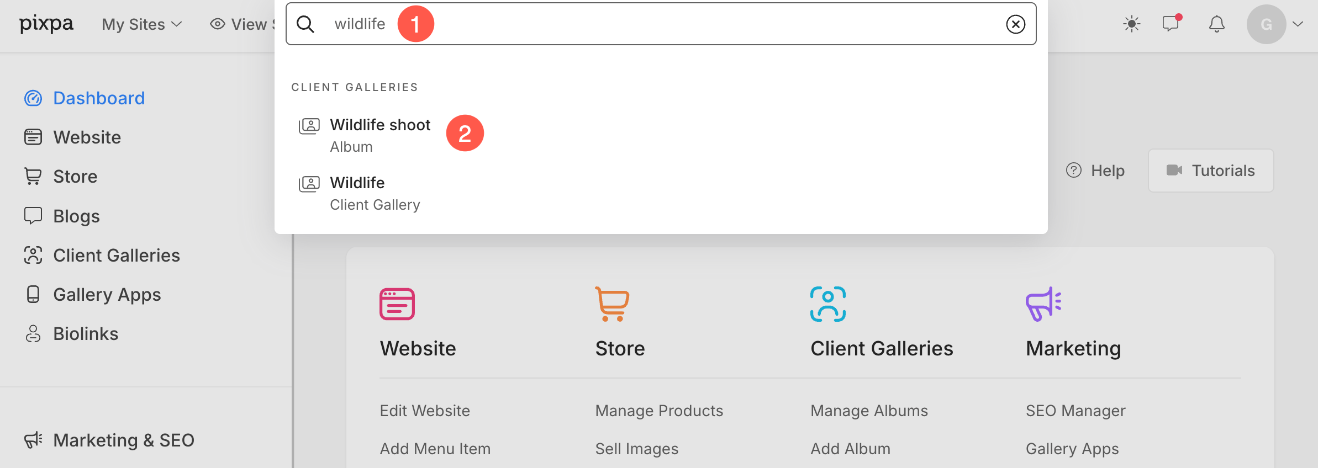Screen dimensions: 1318x468
Task: Go to Client Galleries in sidebar
Action: (x=116, y=256)
